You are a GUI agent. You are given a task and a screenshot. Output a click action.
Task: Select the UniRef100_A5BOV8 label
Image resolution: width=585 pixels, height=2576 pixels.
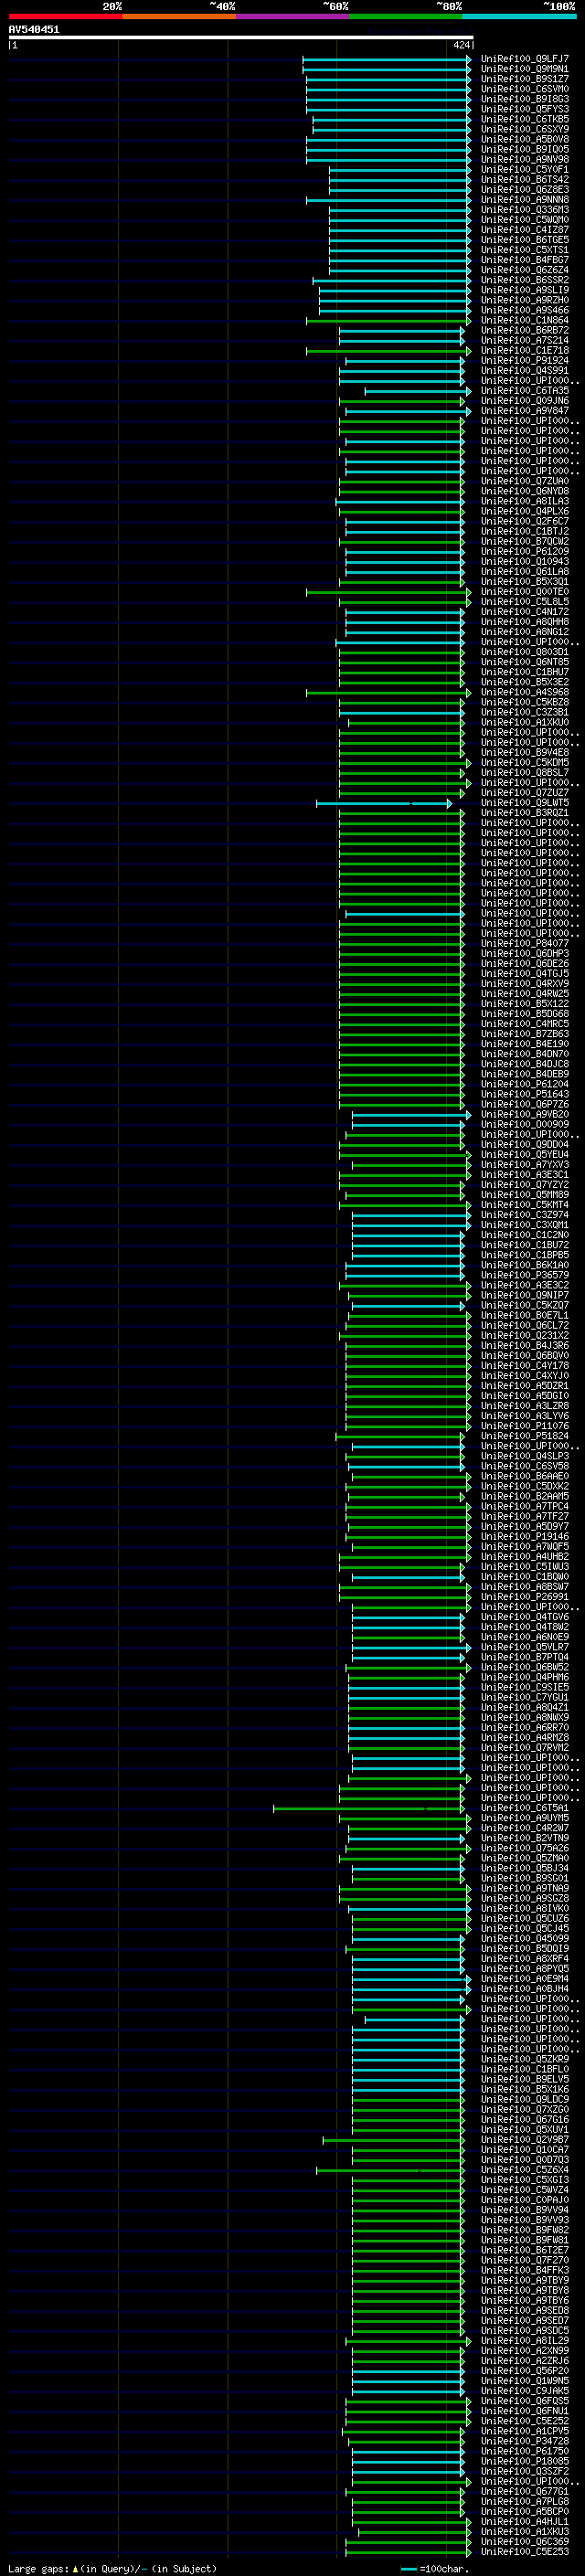coord(524,139)
